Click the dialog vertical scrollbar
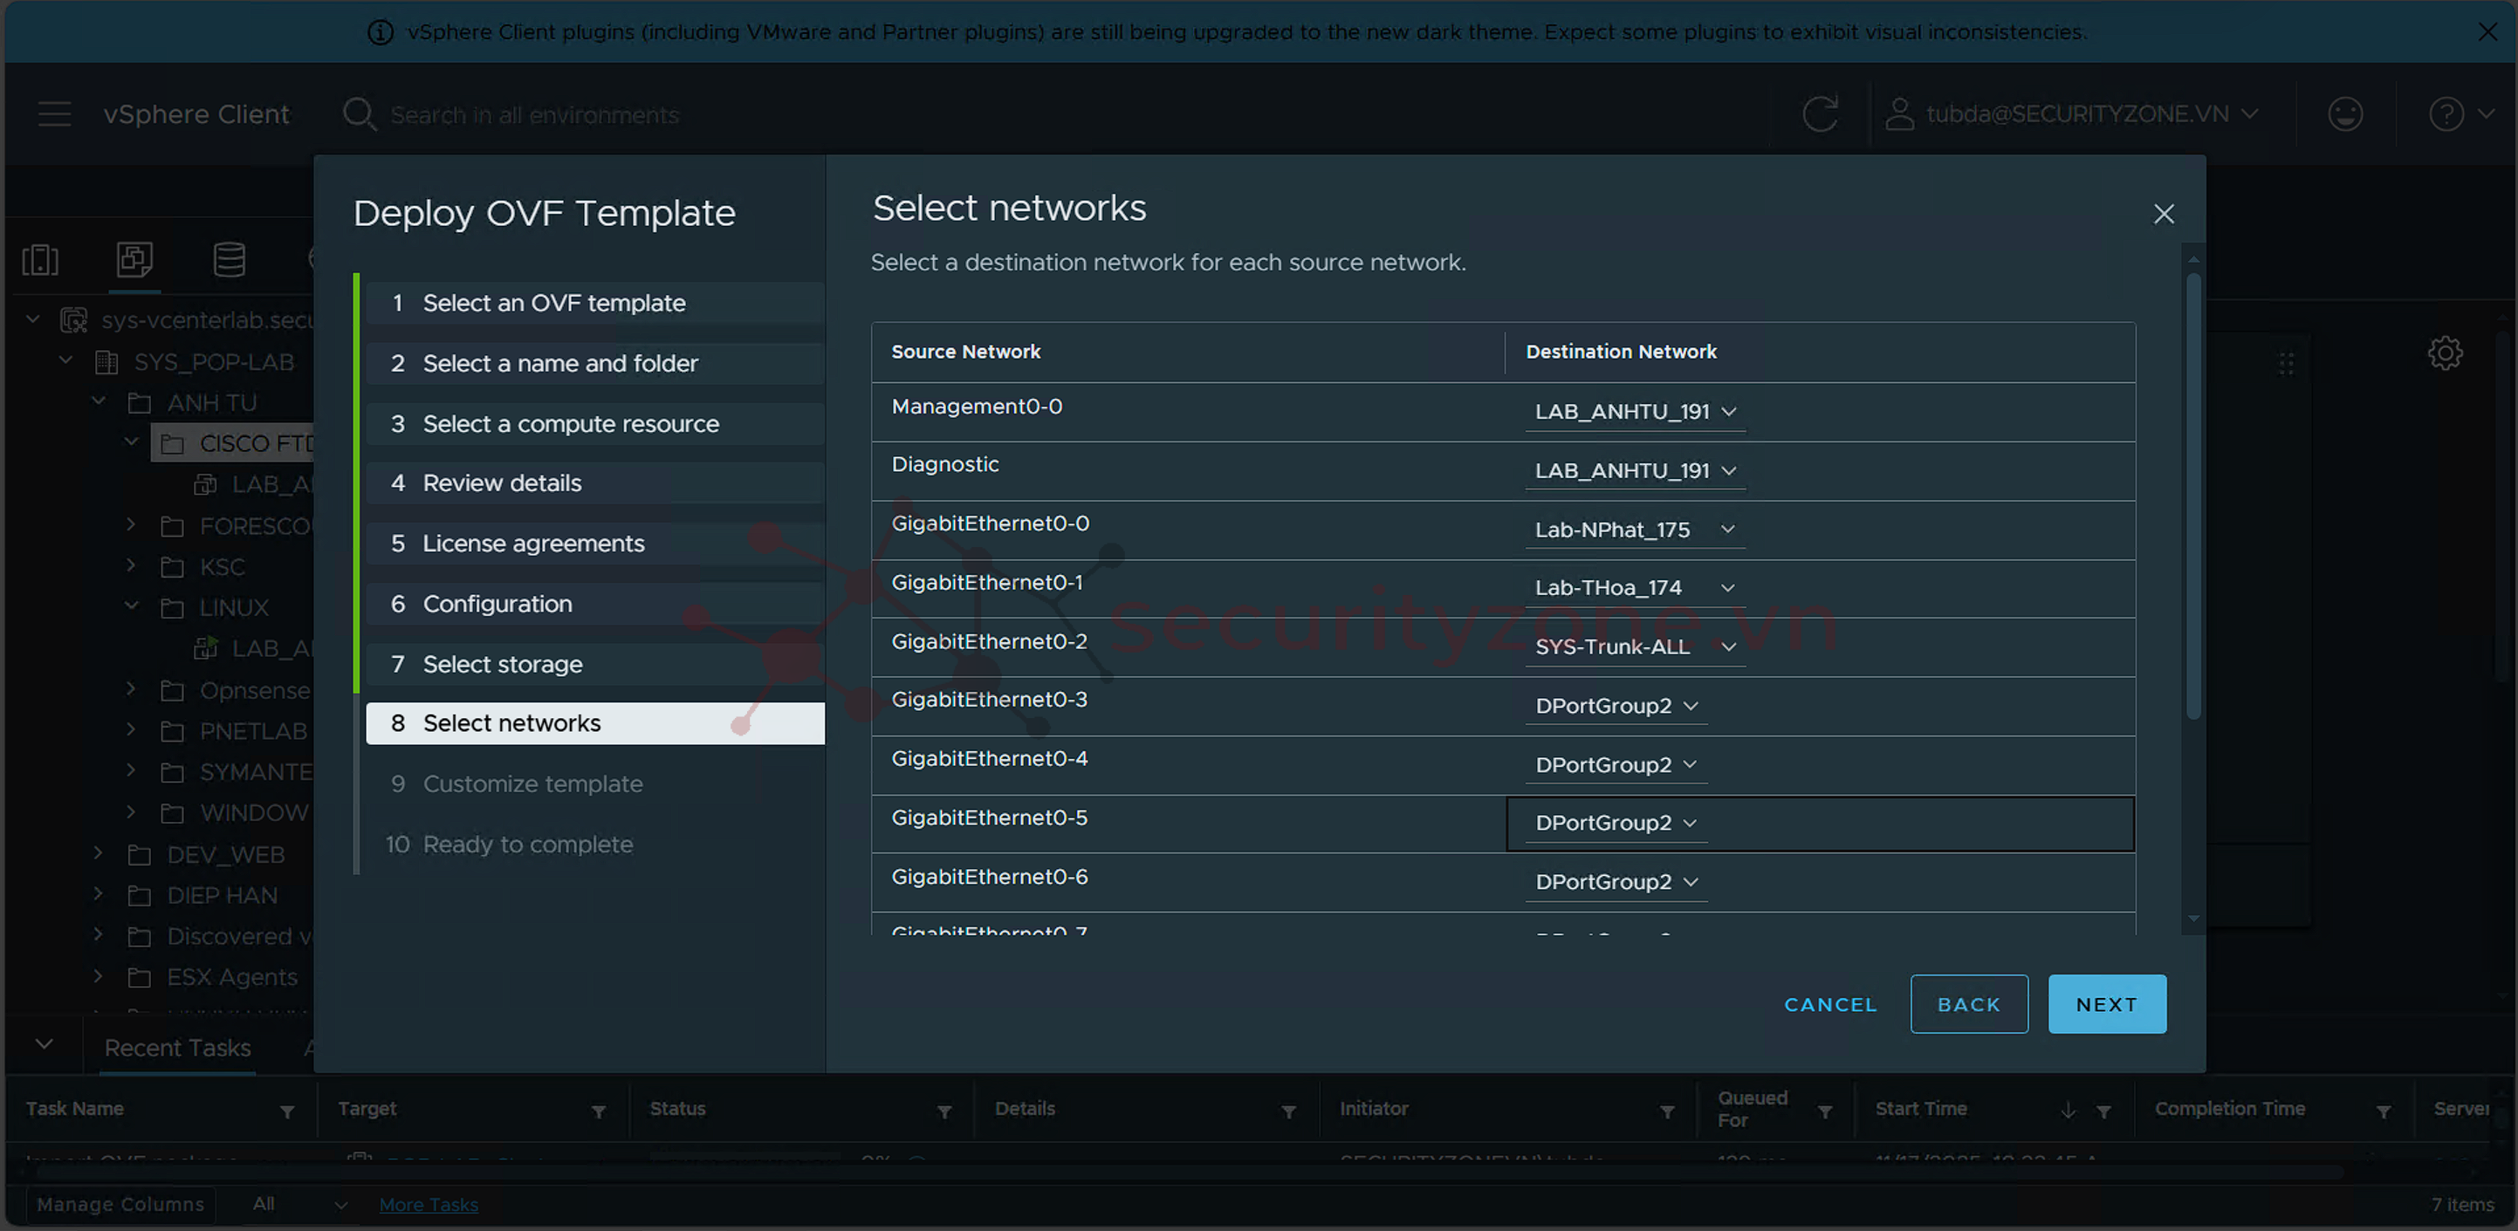Image resolution: width=2518 pixels, height=1231 pixels. click(2192, 498)
